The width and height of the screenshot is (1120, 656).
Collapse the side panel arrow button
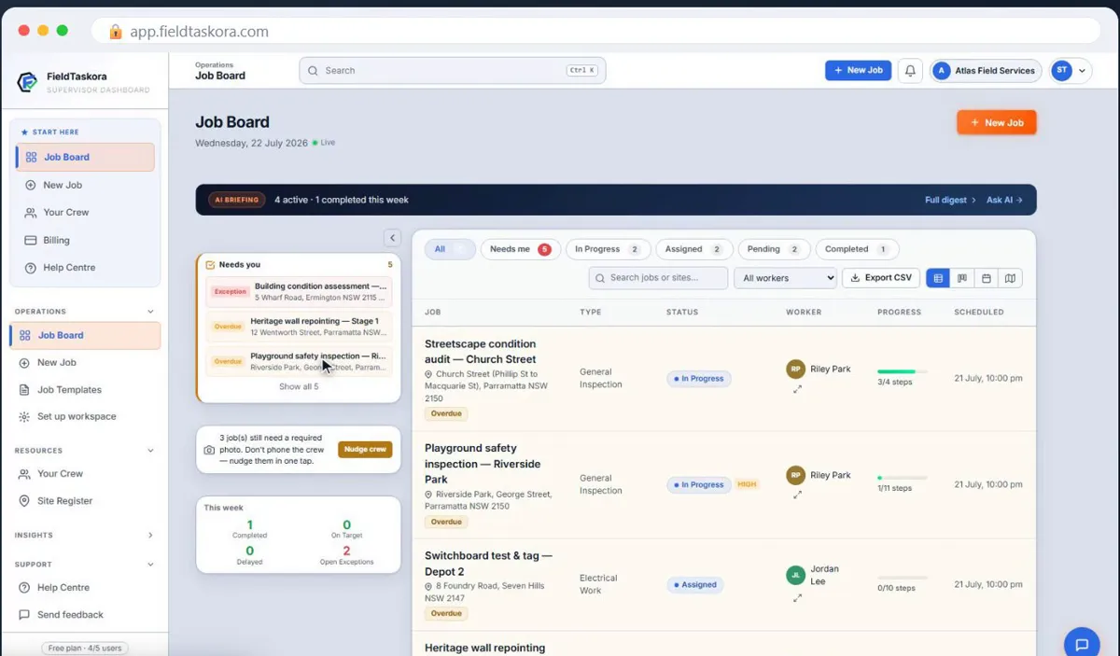[392, 238]
